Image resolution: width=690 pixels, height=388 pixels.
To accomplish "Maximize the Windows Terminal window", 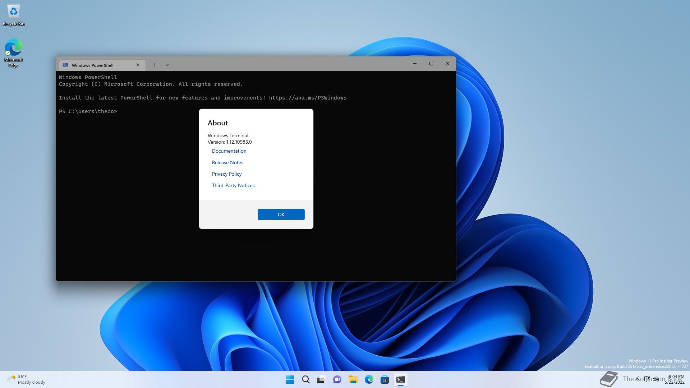I will 431,64.
